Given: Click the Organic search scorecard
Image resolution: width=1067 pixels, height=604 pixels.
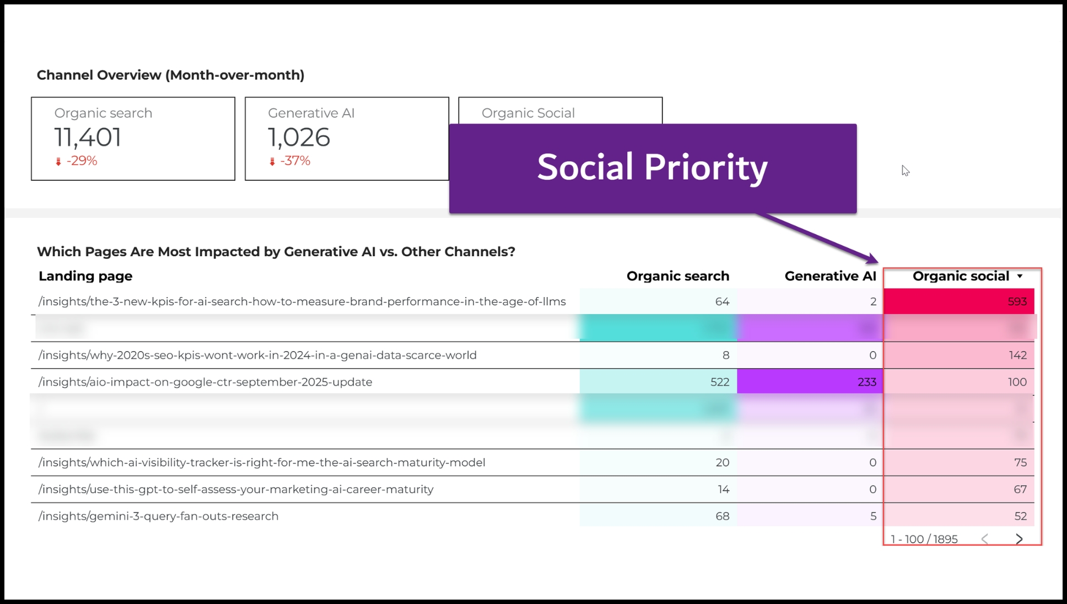Looking at the screenshot, I should pos(133,138).
